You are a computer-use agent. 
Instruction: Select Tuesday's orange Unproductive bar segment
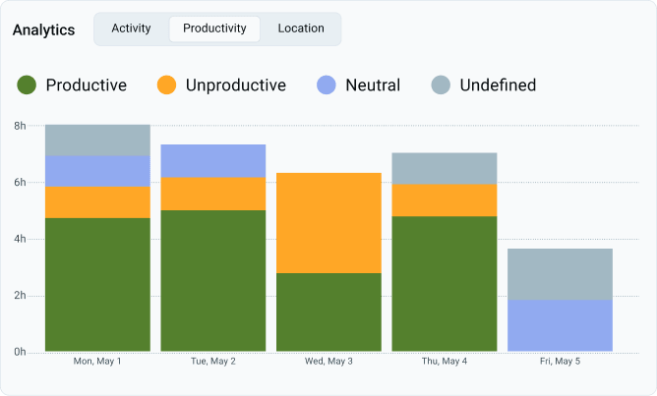[213, 194]
